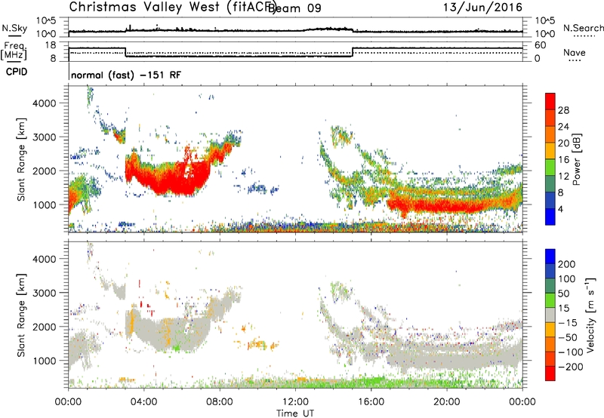The height and width of the screenshot is (418, 604).
Task: Click the '28' tick on the power colorbar
Action: pos(563,110)
